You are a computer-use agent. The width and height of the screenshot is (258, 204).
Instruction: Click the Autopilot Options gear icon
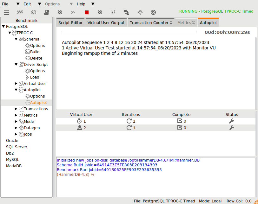28,96
